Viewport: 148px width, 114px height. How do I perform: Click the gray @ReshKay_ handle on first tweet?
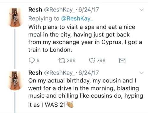[59, 10]
